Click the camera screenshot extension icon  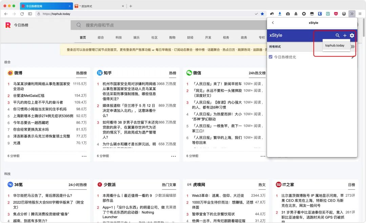pyautogui.click(x=288, y=14)
